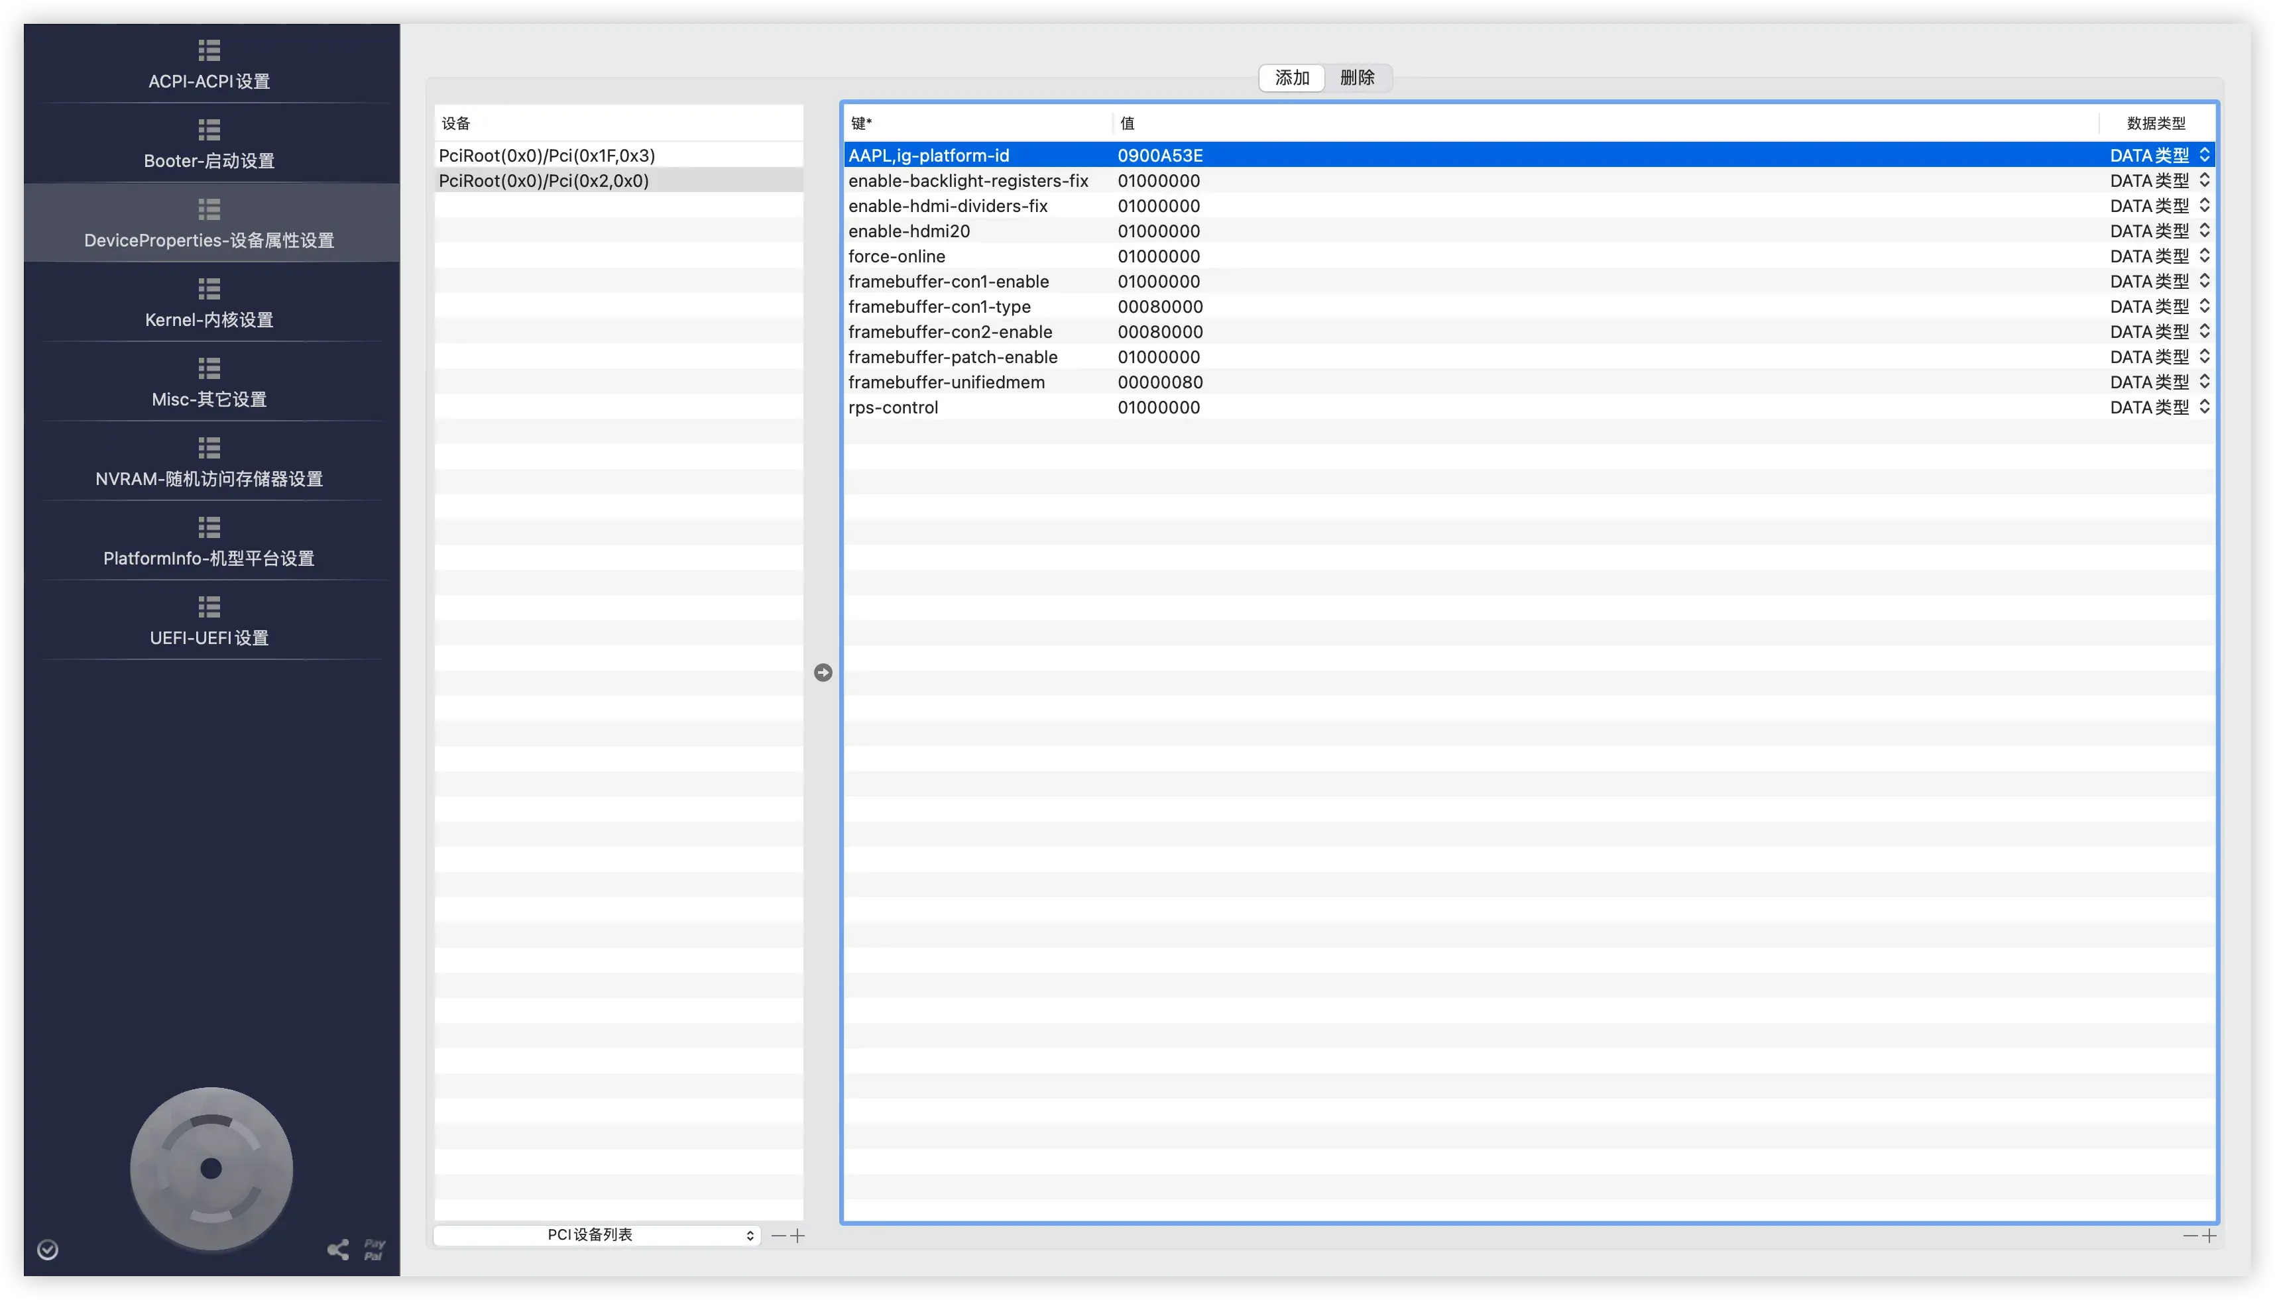2275x1300 pixels.
Task: Open data type stepper for rps-control
Action: [x=2203, y=407]
